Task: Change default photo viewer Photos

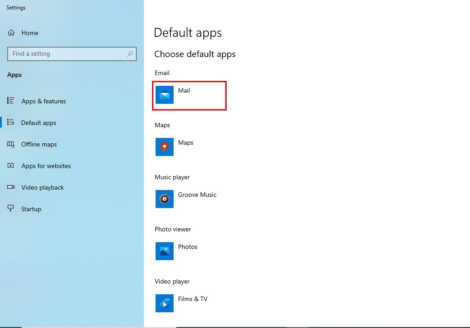Action: click(x=189, y=251)
